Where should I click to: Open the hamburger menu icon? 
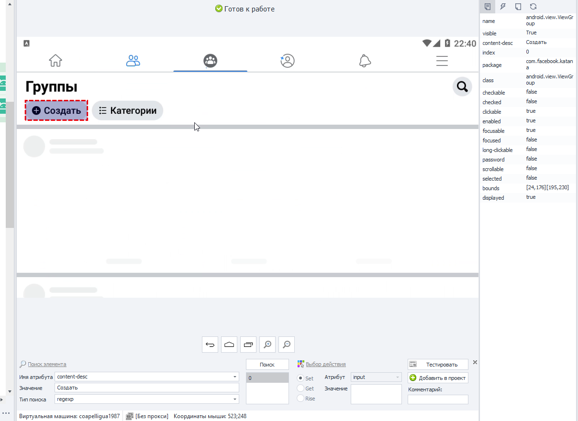pos(442,61)
